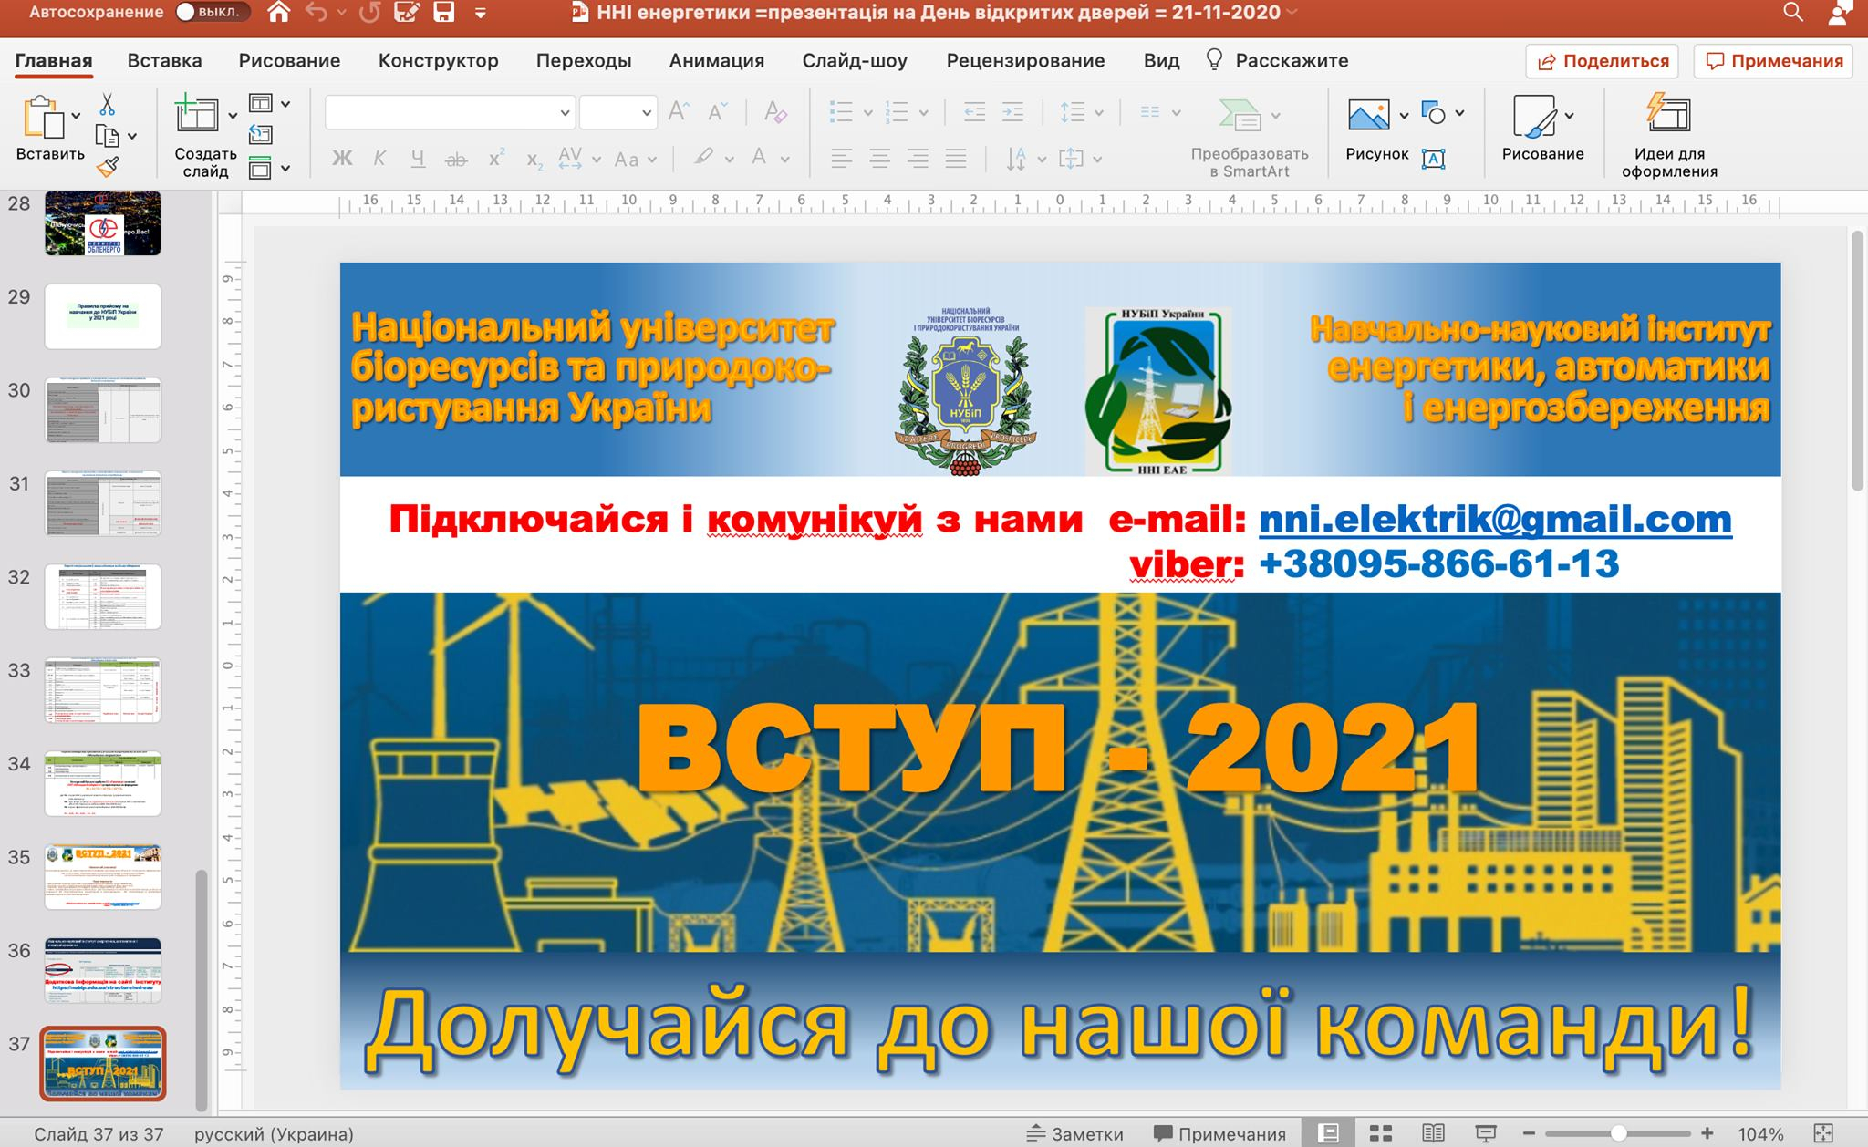Start slideshow from status bar icon
The width and height of the screenshot is (1868, 1147).
pyautogui.click(x=1485, y=1133)
